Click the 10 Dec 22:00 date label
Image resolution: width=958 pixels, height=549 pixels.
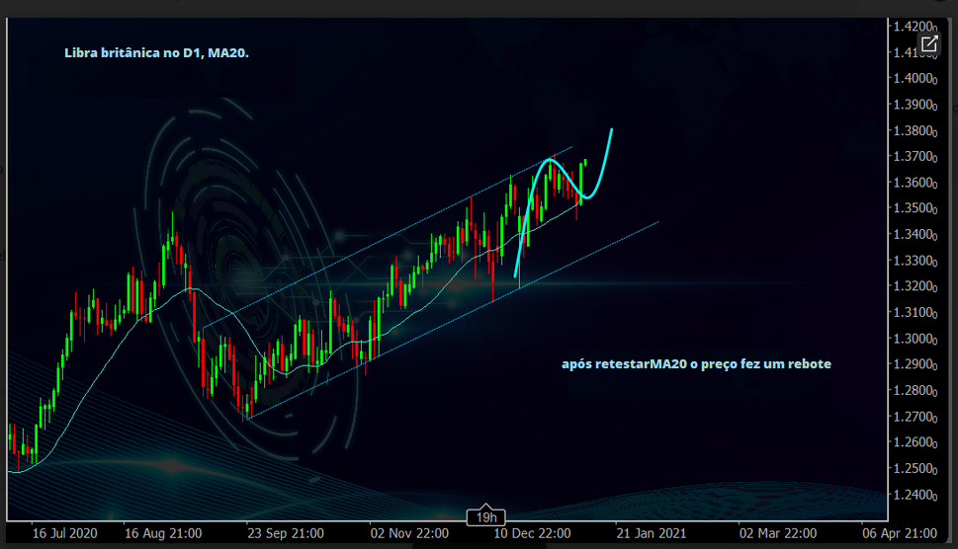pos(535,533)
